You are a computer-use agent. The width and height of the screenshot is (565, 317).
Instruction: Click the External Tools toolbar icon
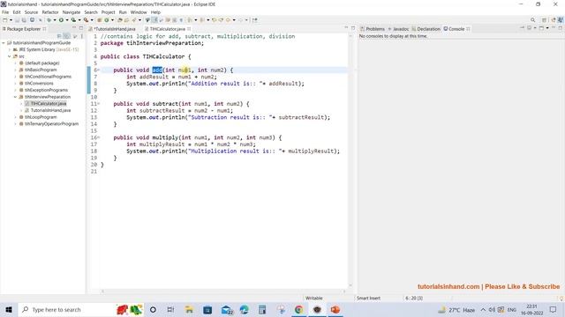(86, 20)
